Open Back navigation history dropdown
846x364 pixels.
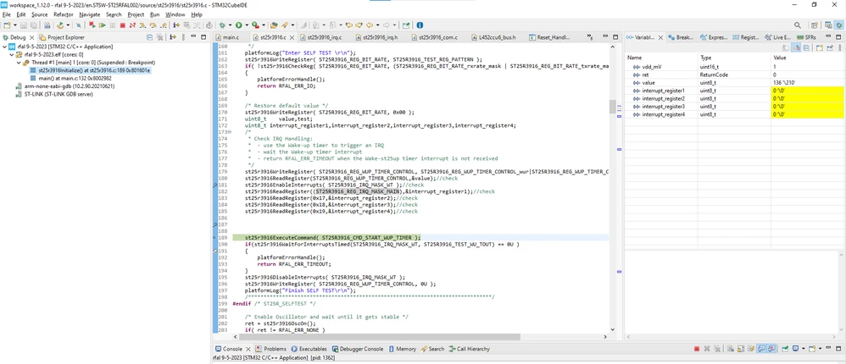[378, 25]
